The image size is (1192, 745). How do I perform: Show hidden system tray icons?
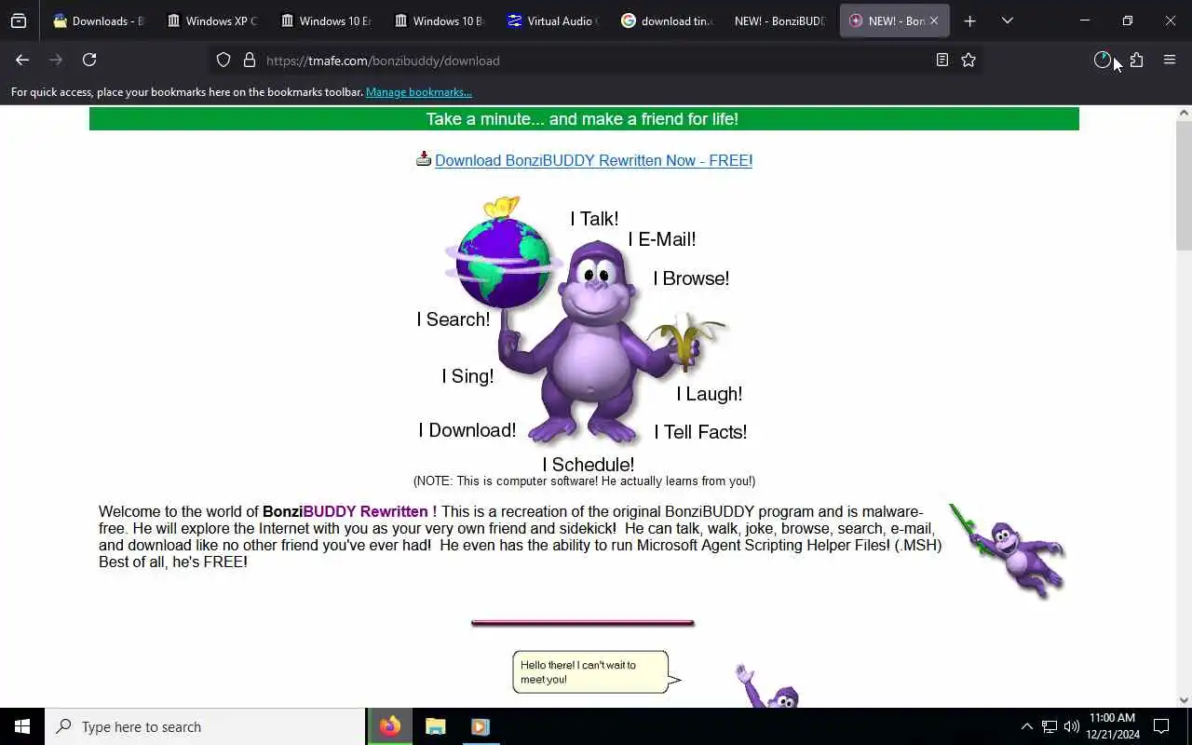click(x=1026, y=726)
